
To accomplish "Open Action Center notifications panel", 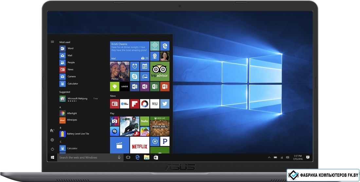I will 308,157.
